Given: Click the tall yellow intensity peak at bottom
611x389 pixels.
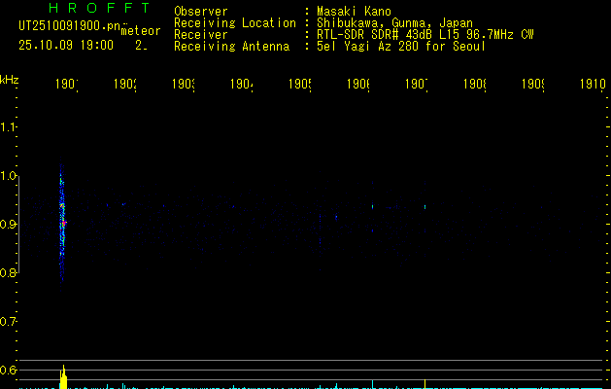Looking at the screenshot, I should pos(63,377).
